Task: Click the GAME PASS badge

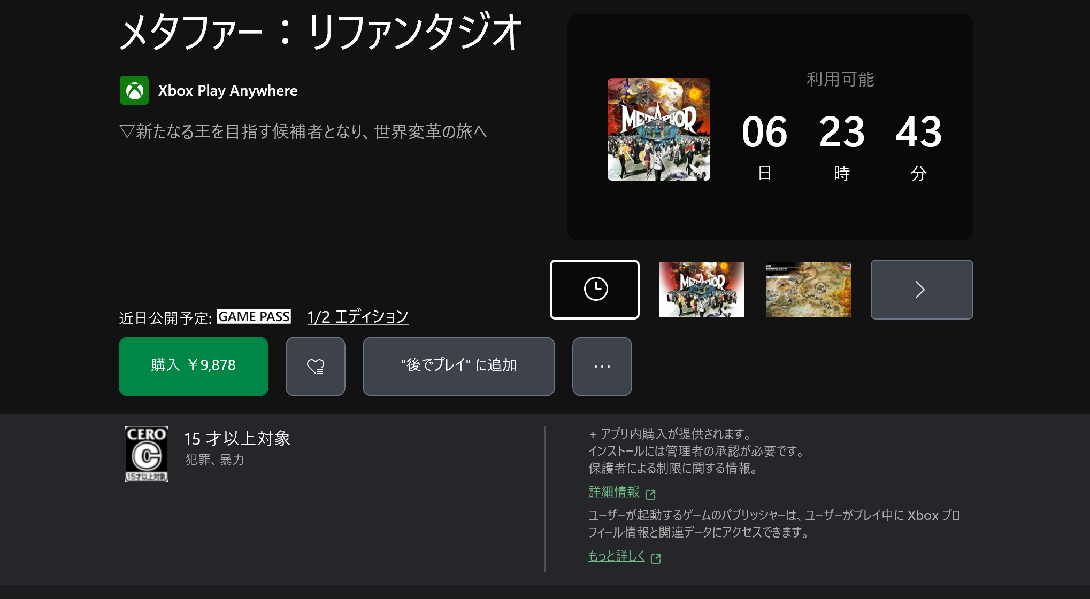Action: click(254, 316)
